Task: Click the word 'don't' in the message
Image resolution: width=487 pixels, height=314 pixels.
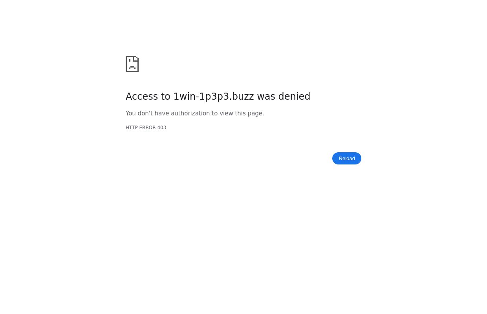Action: [145, 113]
